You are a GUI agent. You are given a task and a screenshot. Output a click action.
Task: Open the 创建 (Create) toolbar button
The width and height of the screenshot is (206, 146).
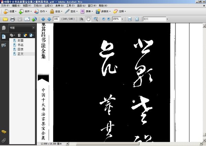pos(10,12)
